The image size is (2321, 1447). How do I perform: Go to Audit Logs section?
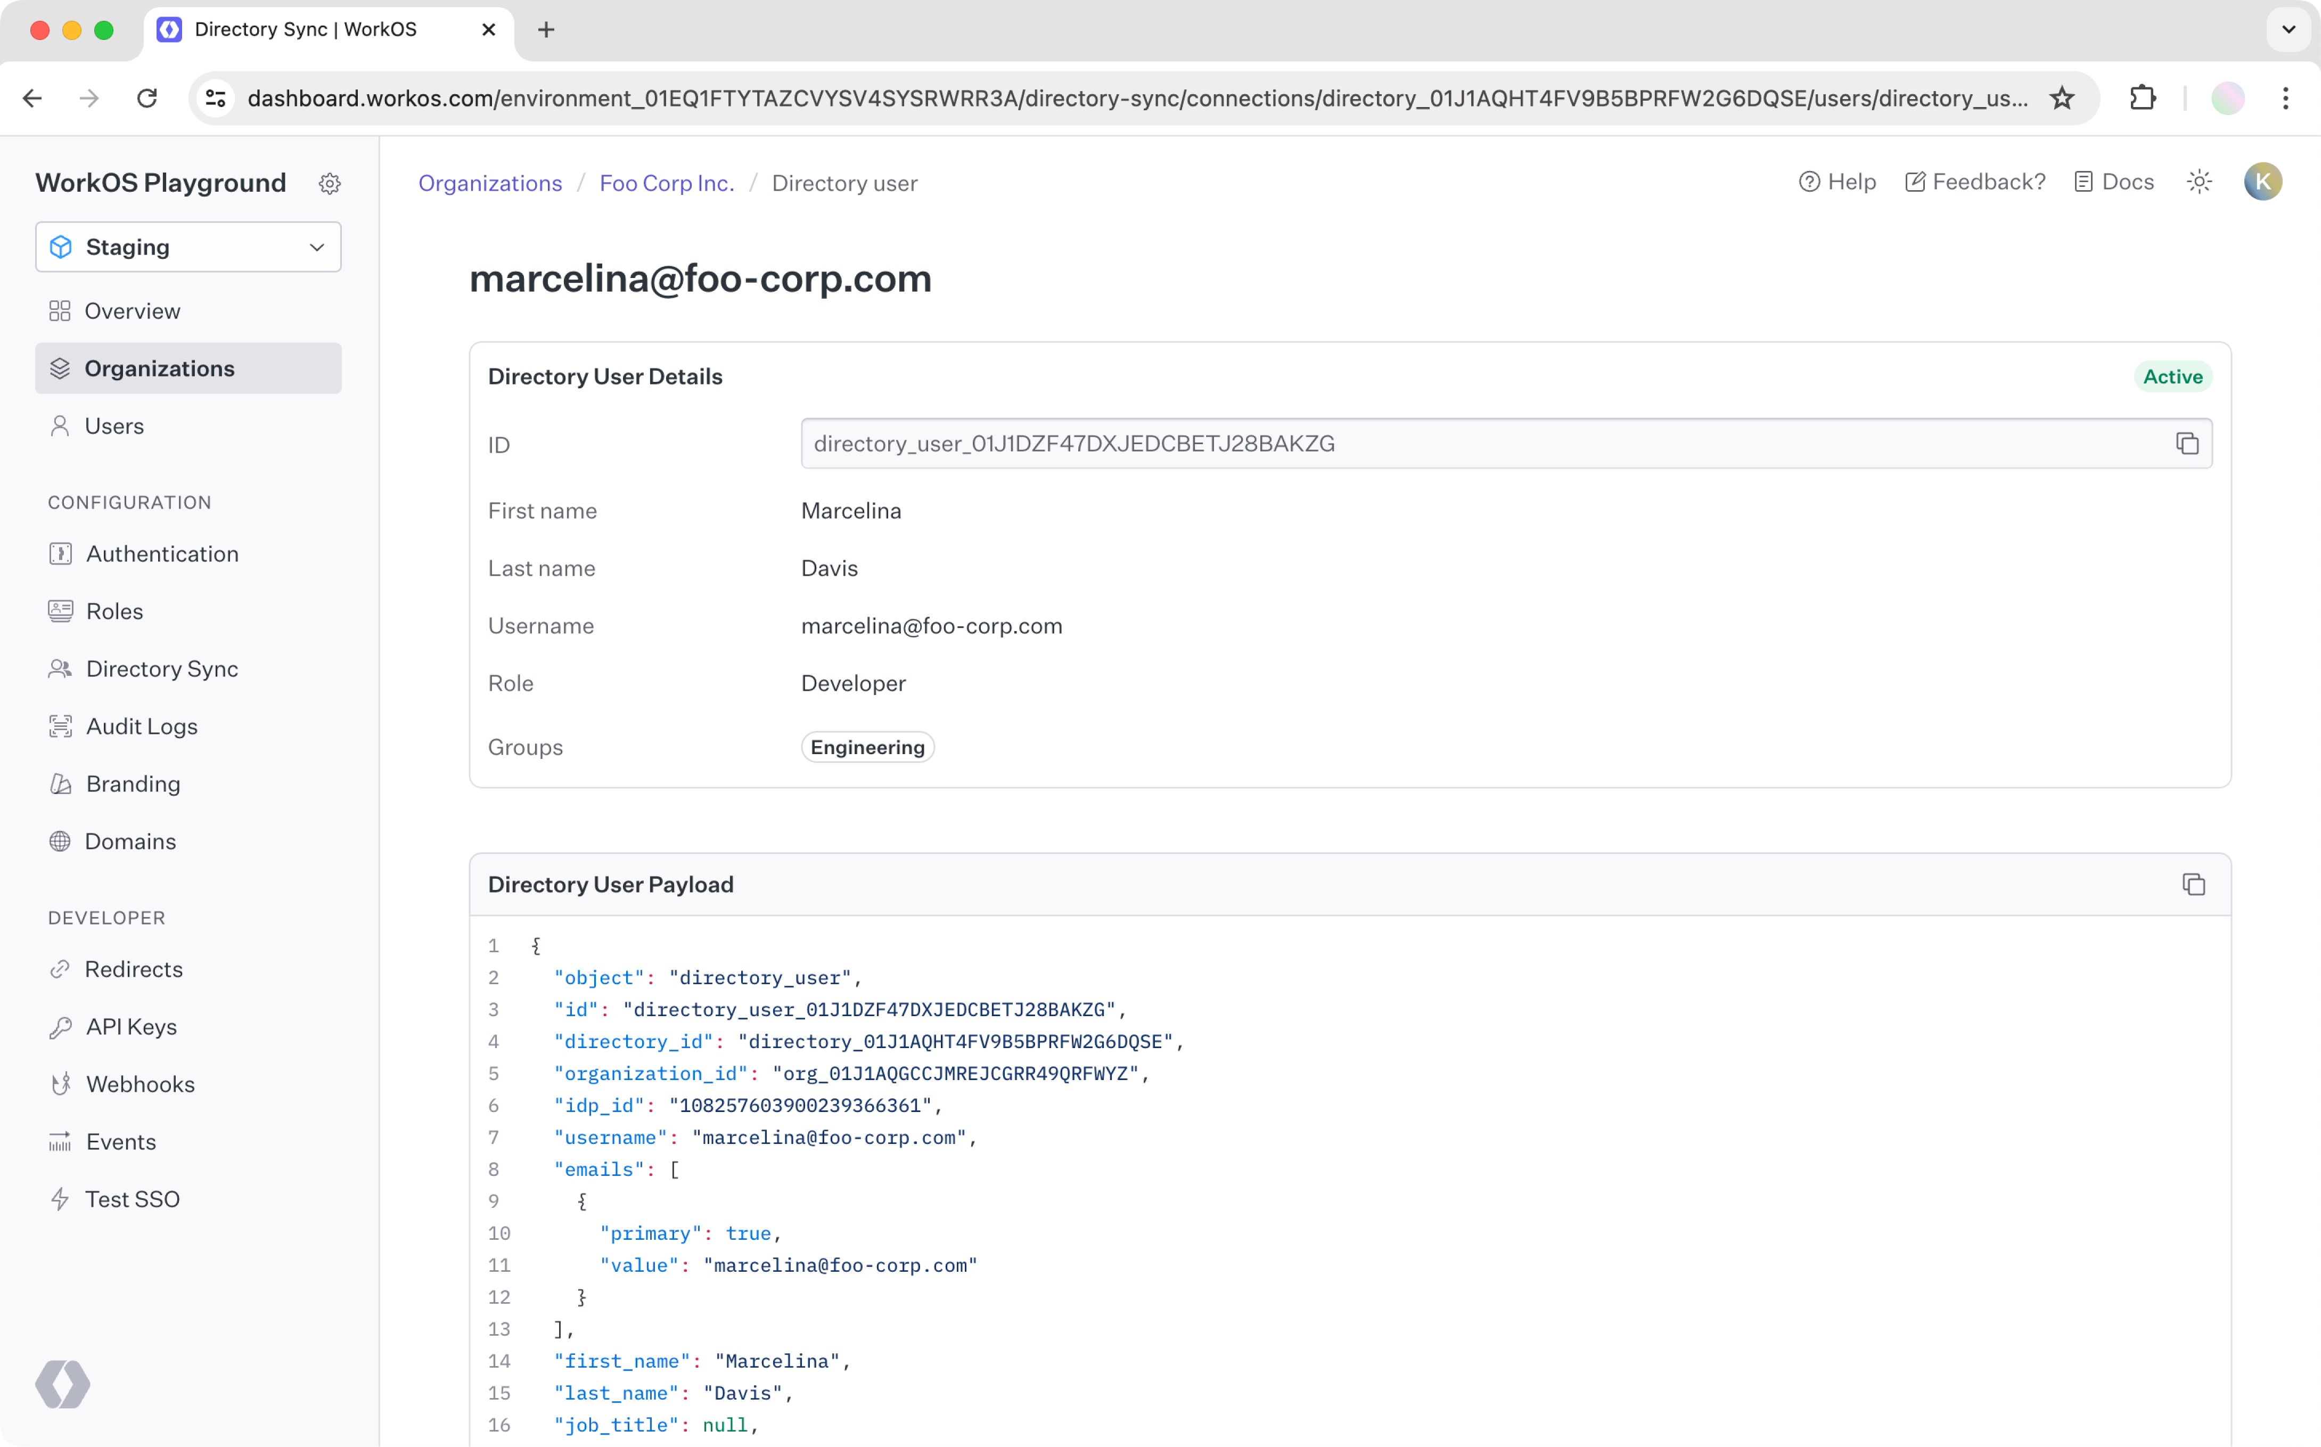point(142,726)
